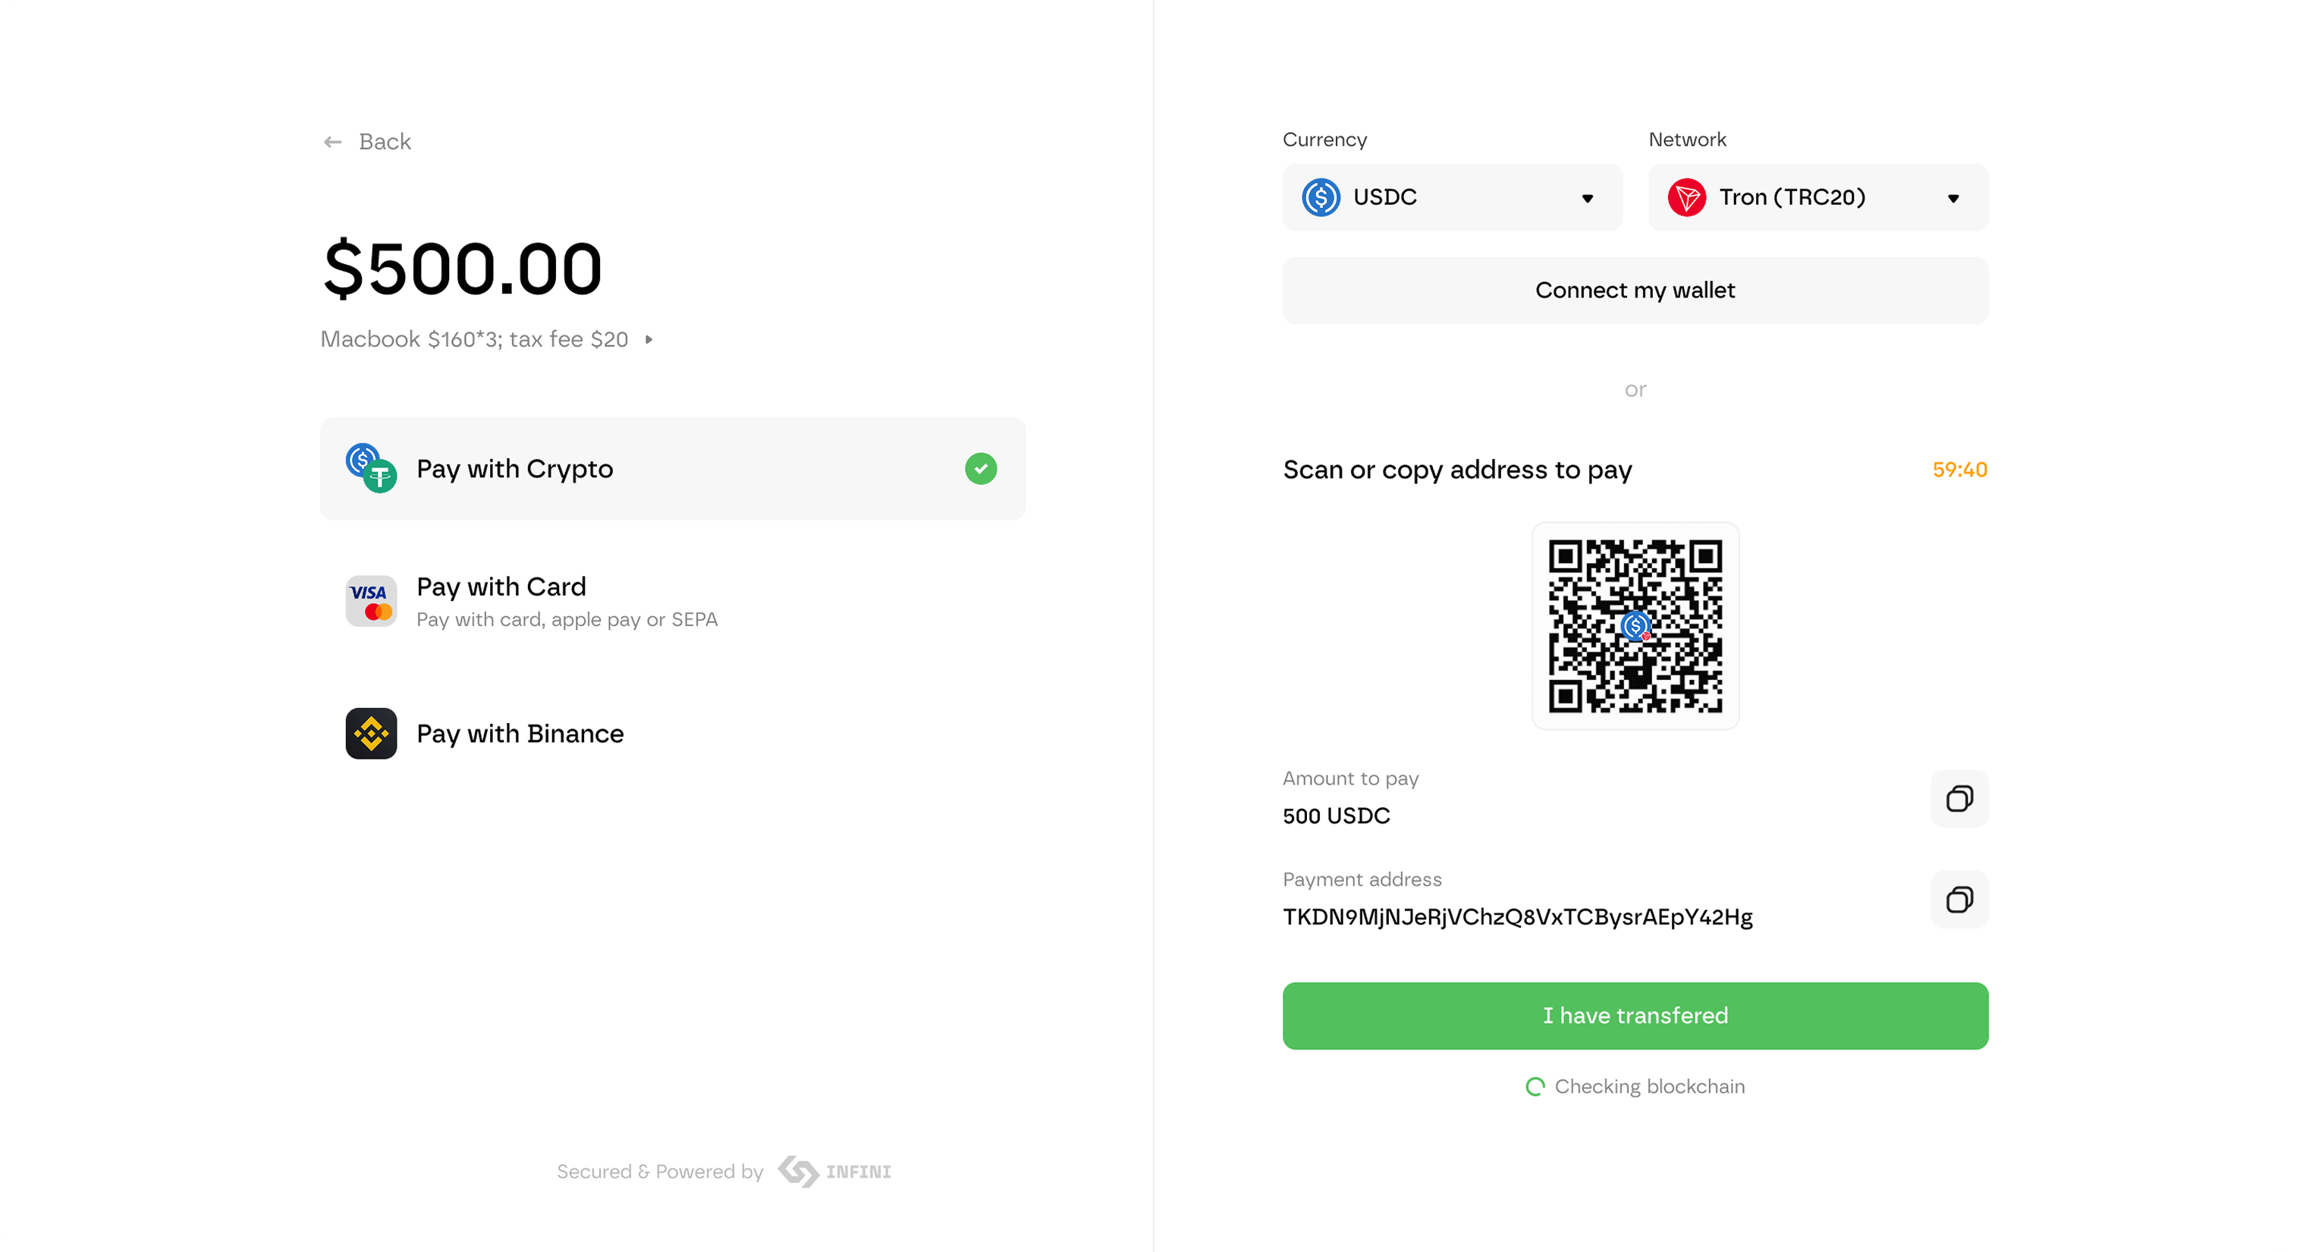Confirm with I have transfered button
This screenshot has width=2309, height=1252.
[1635, 1015]
